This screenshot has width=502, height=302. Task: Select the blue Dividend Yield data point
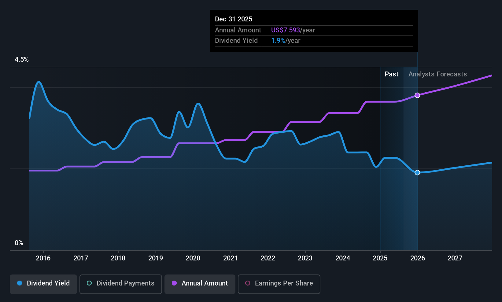pyautogui.click(x=417, y=173)
